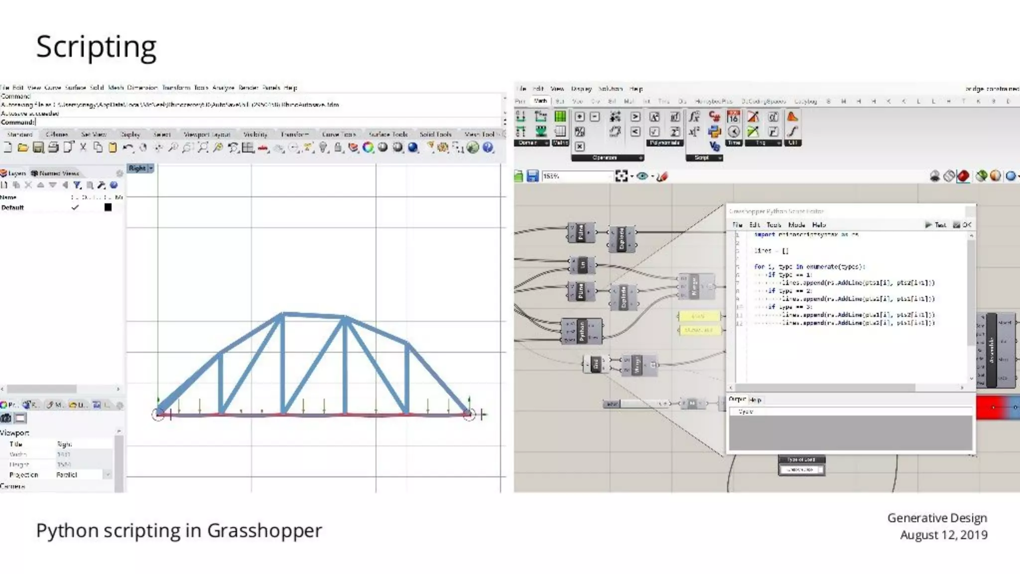Click the Rhino open file folder icon
Image resolution: width=1020 pixels, height=574 pixels.
(23, 147)
